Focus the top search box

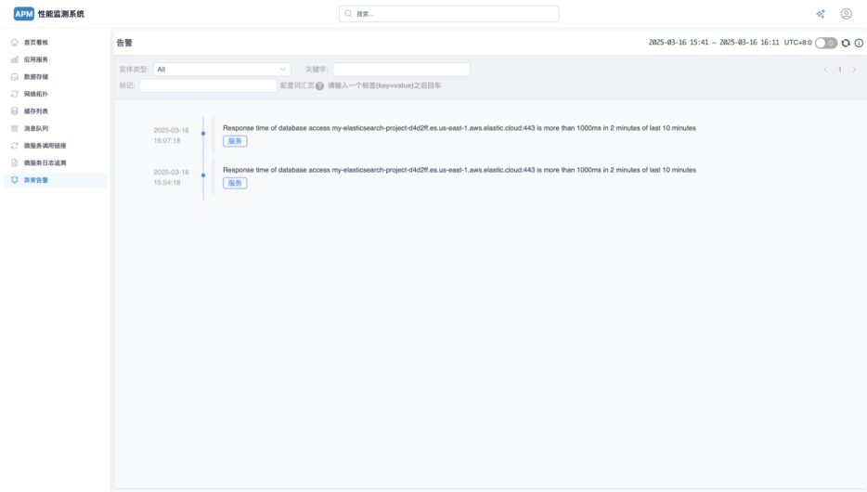[x=449, y=14]
